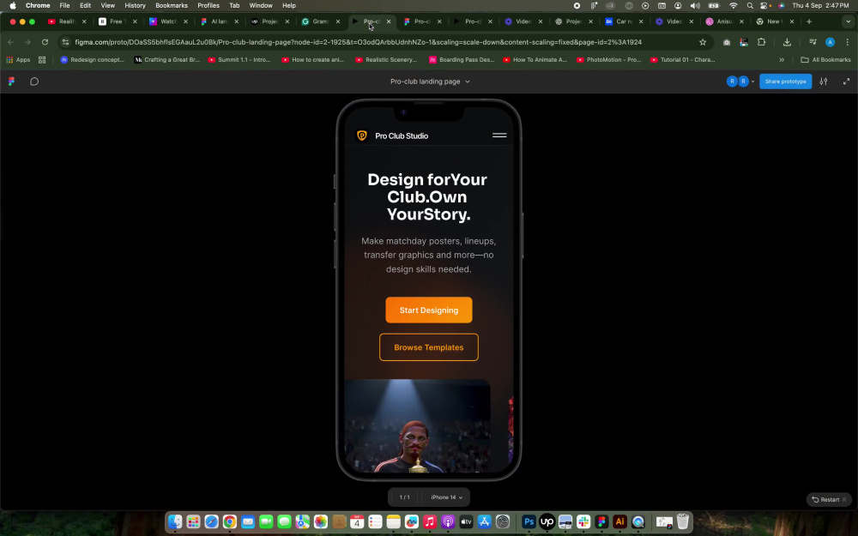Screen dimensions: 858x536
Task: Open Upwork app from the Dock
Action: click(x=547, y=521)
